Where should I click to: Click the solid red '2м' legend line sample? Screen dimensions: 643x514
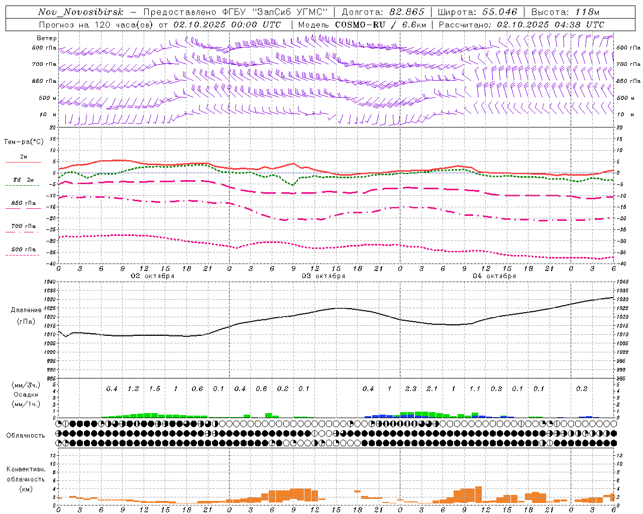(x=23, y=162)
